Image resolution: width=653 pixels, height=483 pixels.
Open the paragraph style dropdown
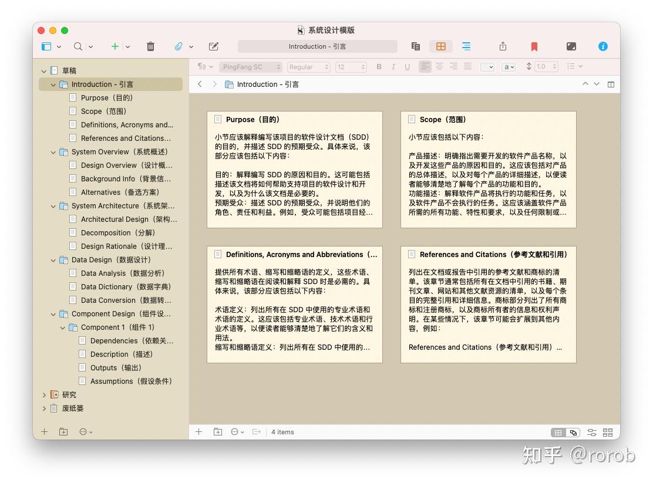tap(206, 66)
